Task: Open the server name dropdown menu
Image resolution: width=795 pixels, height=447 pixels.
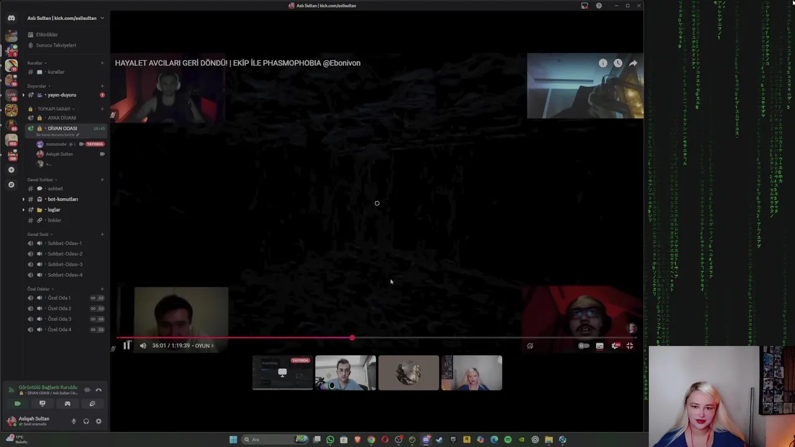Action: 65,18
